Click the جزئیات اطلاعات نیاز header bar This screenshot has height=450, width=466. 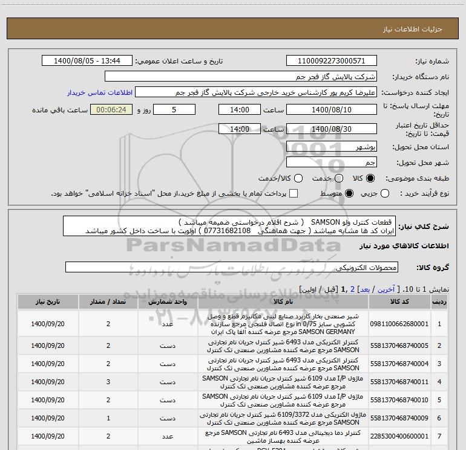[x=233, y=28]
